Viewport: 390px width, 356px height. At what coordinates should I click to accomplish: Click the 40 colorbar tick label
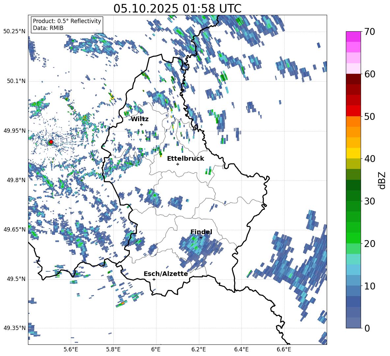(x=369, y=159)
